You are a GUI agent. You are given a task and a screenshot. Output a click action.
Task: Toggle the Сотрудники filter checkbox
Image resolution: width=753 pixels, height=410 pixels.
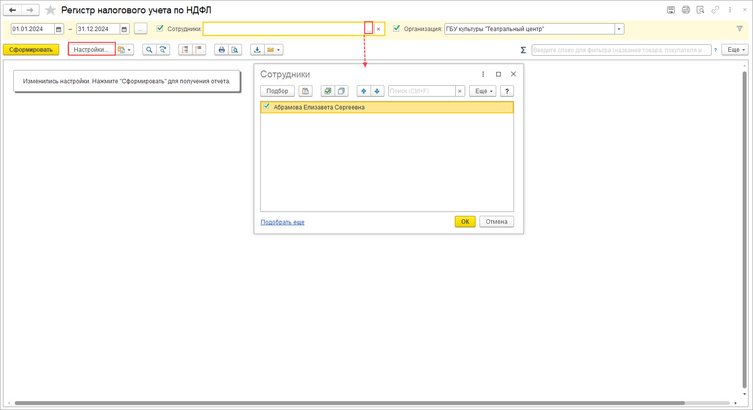(x=160, y=29)
